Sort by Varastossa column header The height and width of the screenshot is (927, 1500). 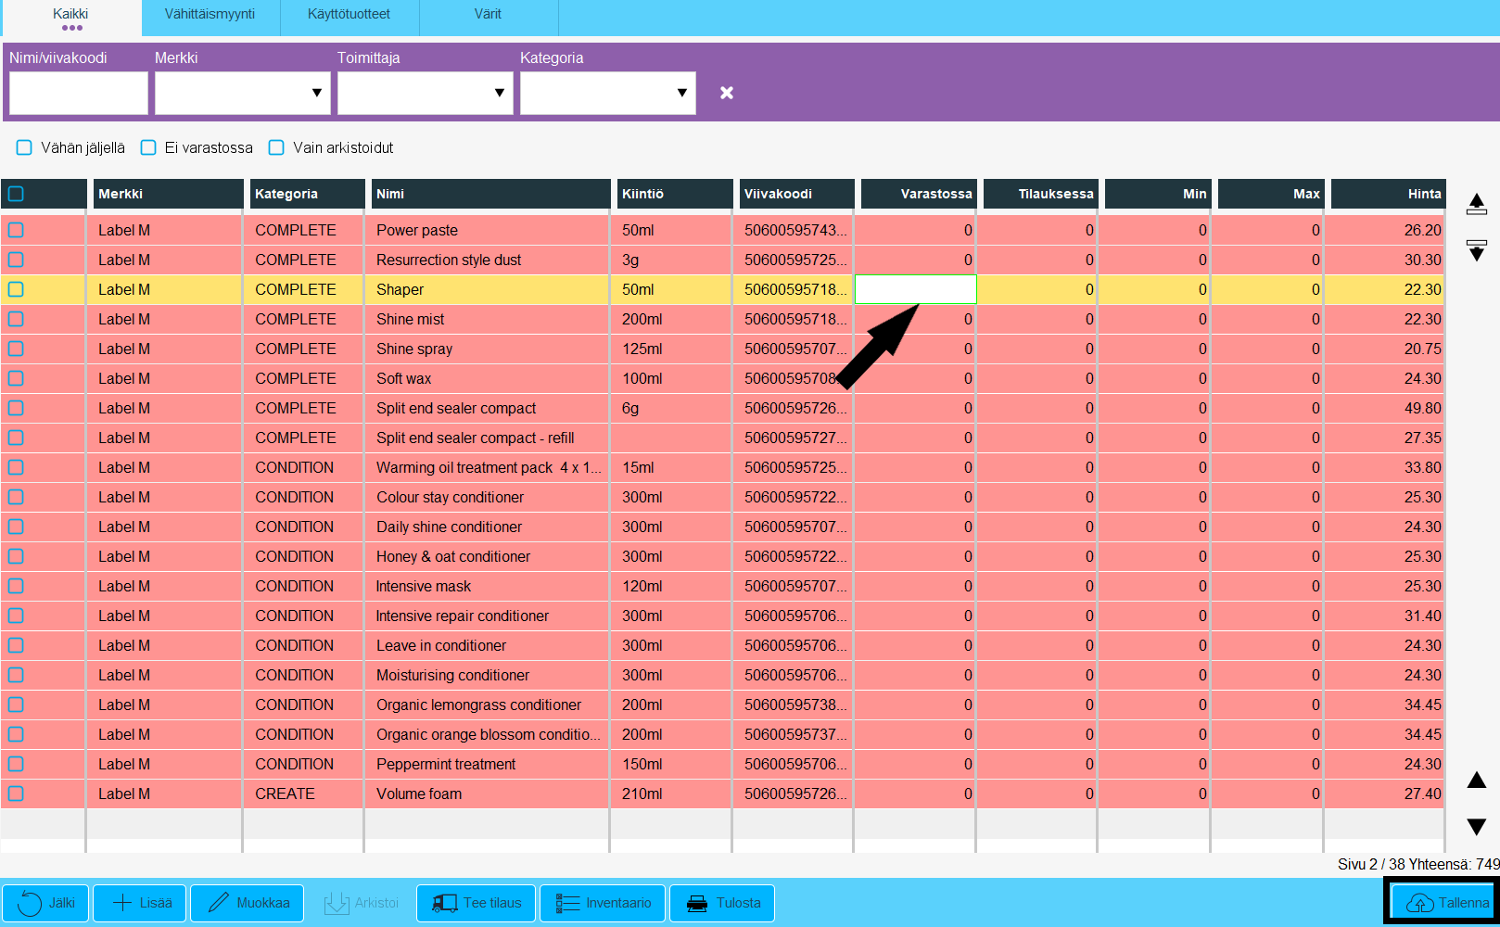pyautogui.click(x=919, y=194)
